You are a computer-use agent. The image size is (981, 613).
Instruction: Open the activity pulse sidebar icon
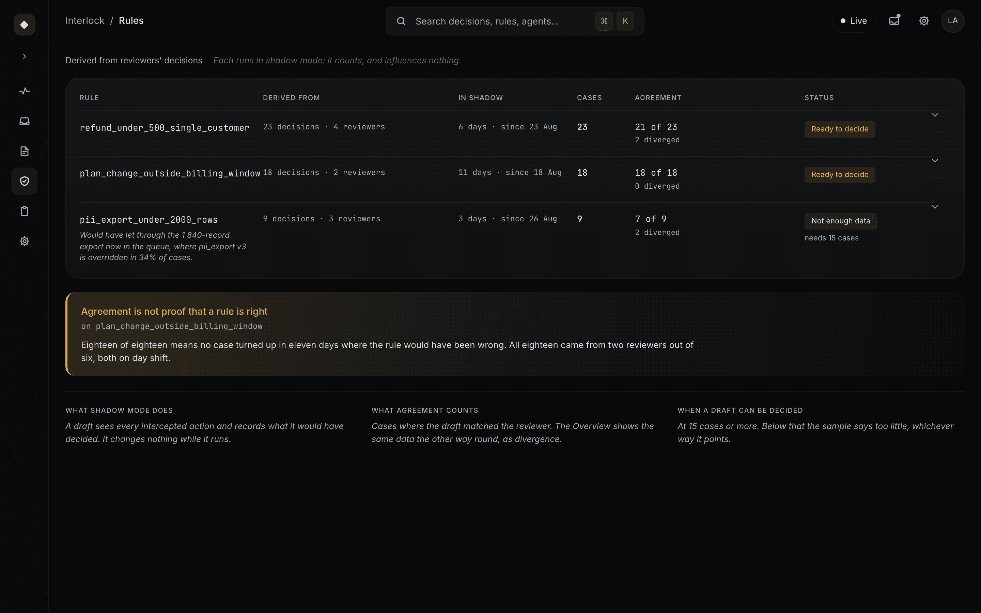(x=24, y=91)
